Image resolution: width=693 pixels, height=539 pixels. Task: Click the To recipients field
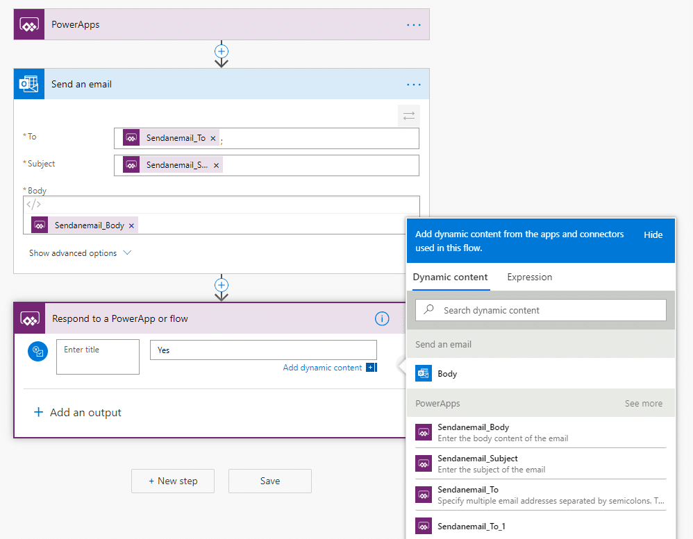tap(267, 138)
